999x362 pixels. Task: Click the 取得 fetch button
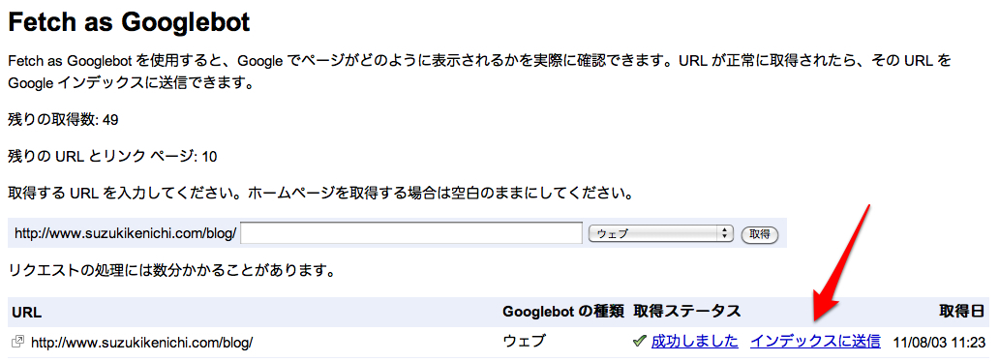pos(760,234)
